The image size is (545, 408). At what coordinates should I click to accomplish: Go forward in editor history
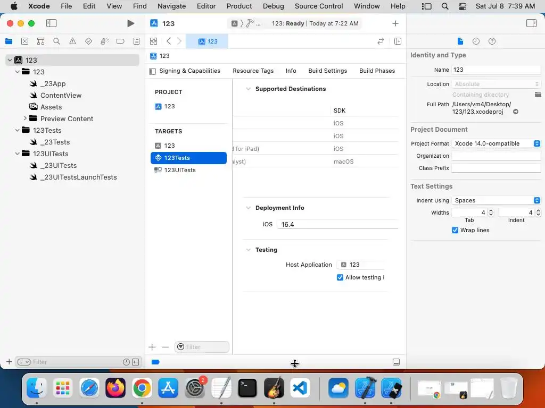[x=179, y=41]
